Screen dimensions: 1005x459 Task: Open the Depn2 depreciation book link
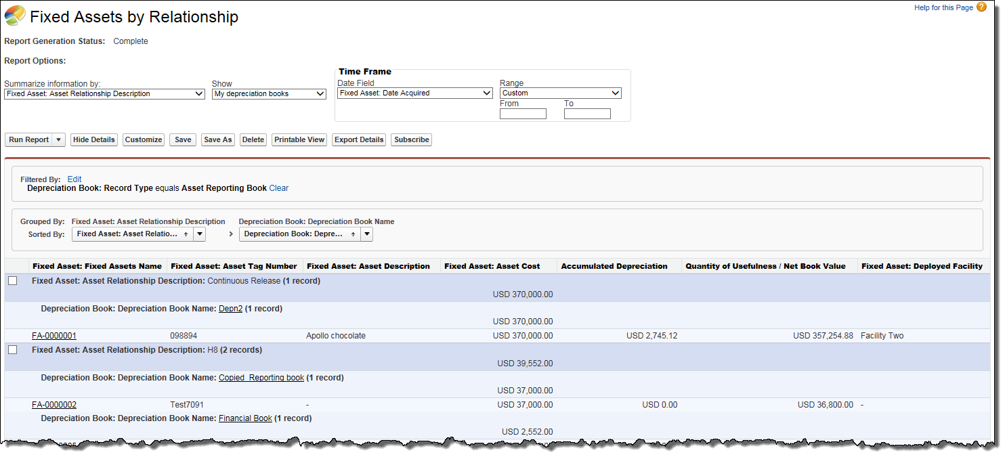230,309
